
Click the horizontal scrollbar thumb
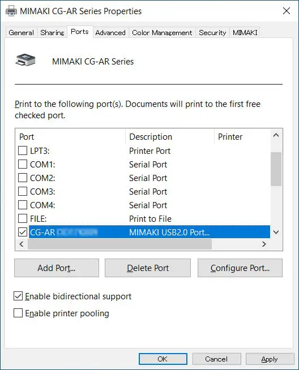[x=119, y=244]
